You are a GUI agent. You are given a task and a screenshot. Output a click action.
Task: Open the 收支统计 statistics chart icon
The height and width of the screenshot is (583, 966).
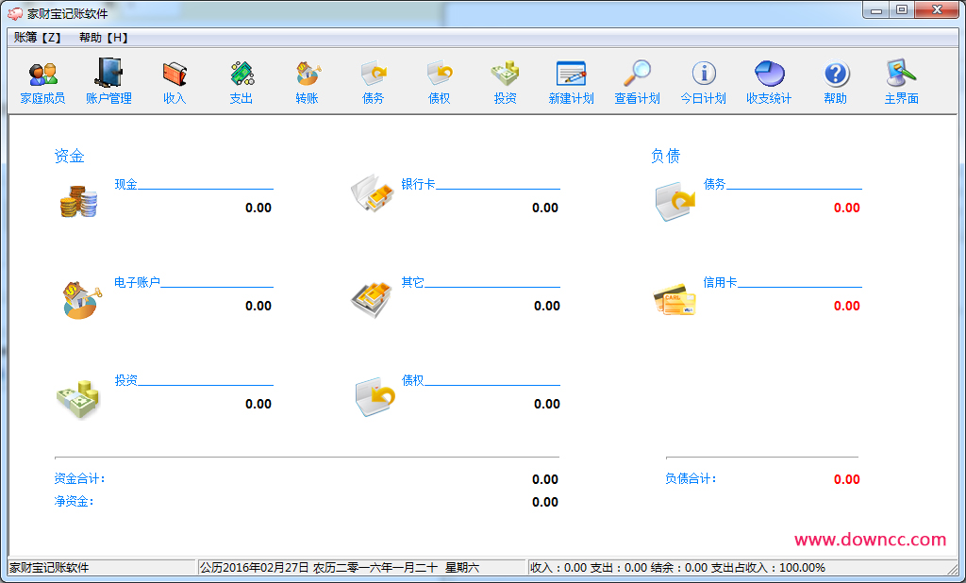pos(769,81)
